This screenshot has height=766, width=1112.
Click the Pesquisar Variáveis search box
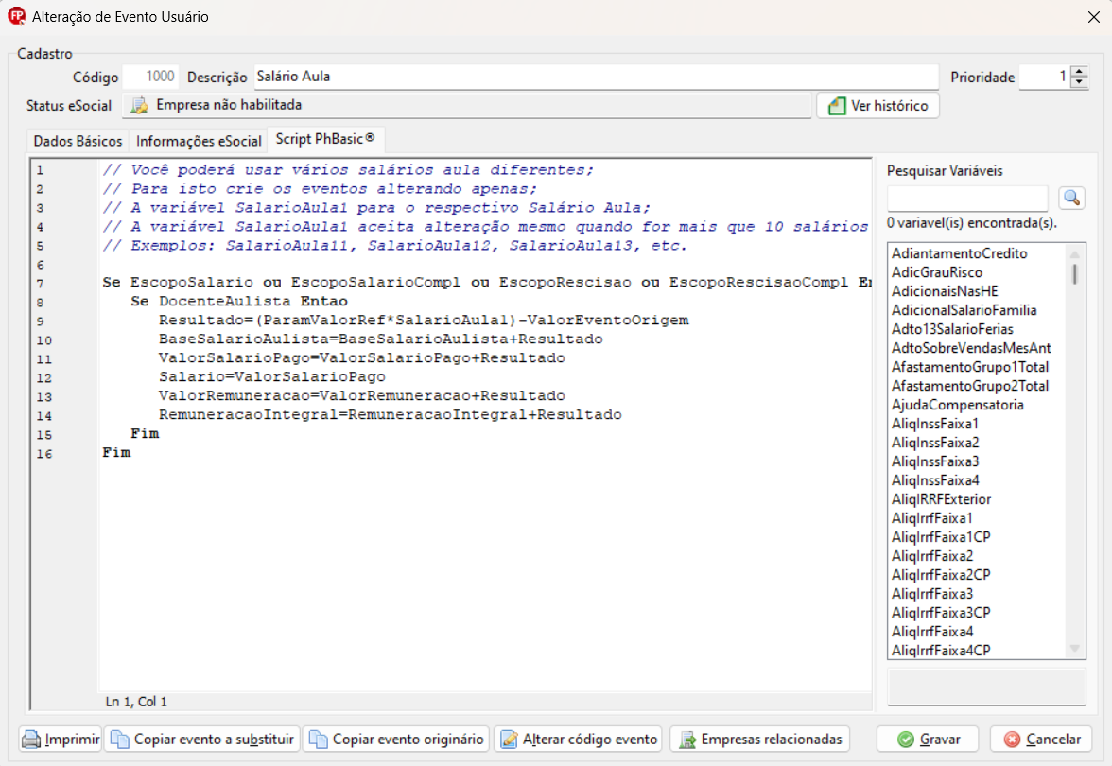point(967,198)
